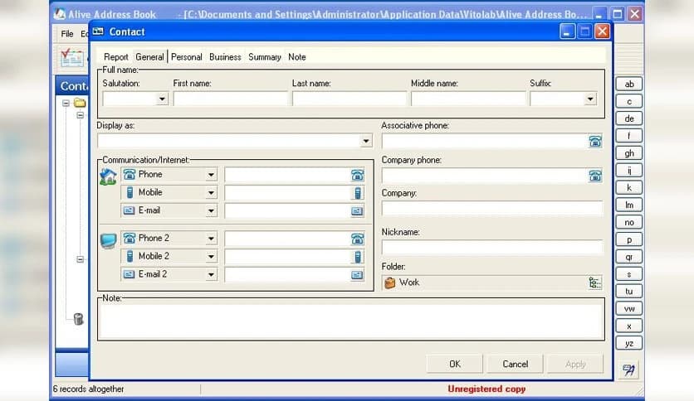Switch to the General tab
This screenshot has height=401, width=694.
click(x=149, y=57)
